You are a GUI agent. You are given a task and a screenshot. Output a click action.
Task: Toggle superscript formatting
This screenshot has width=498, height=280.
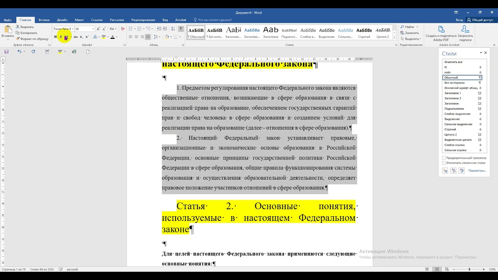pyautogui.click(x=87, y=37)
